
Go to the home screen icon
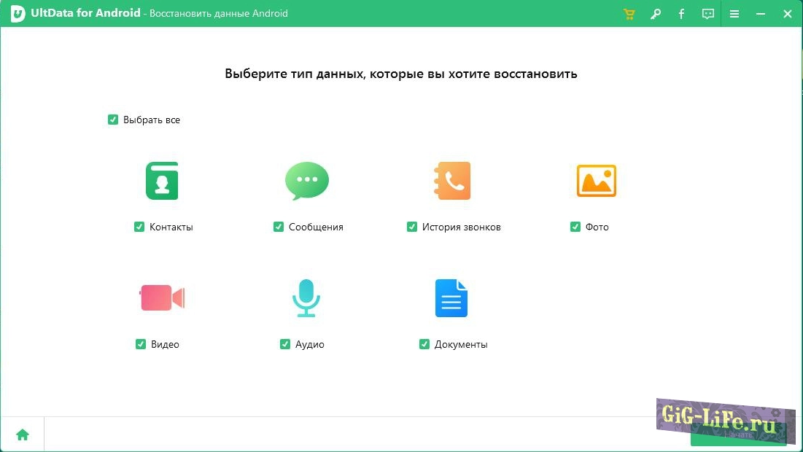point(23,435)
